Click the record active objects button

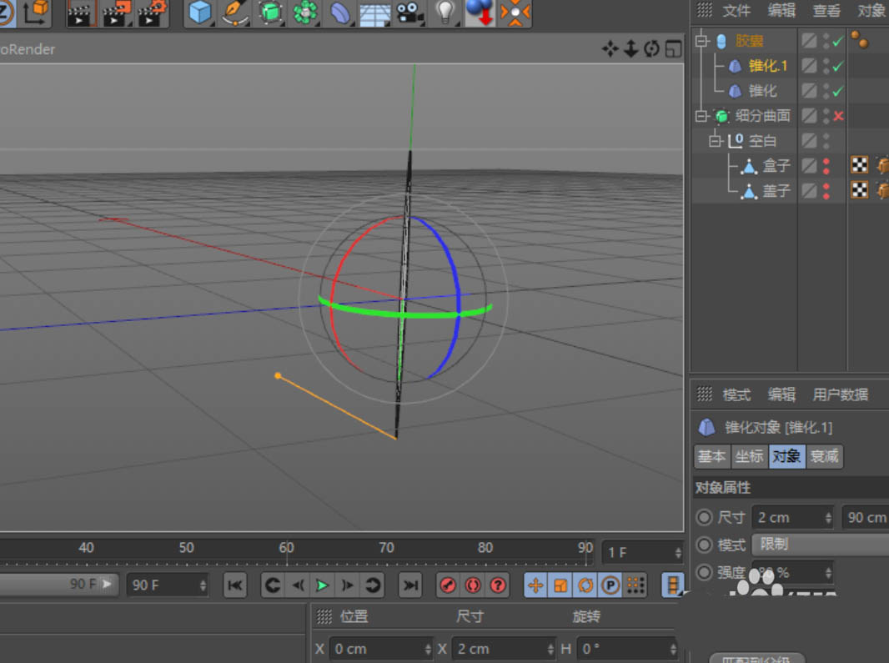[448, 585]
